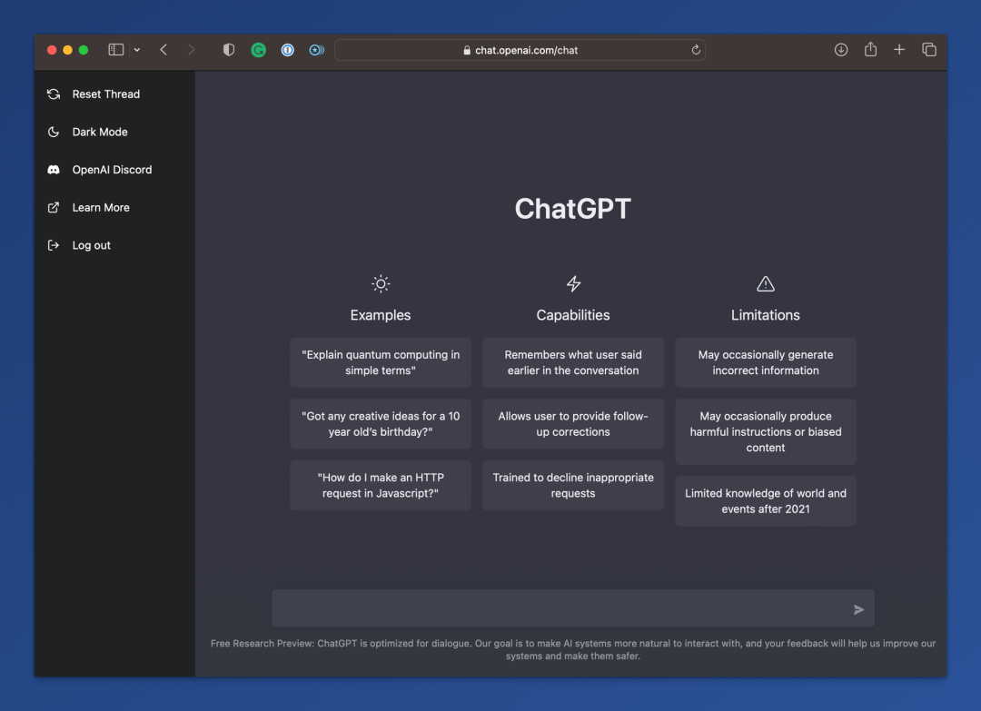Click the blue star extension icon

click(317, 50)
